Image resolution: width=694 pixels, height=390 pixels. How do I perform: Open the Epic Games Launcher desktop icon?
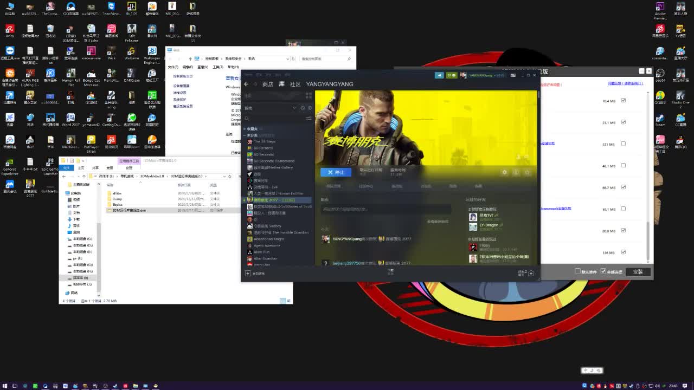tap(50, 167)
